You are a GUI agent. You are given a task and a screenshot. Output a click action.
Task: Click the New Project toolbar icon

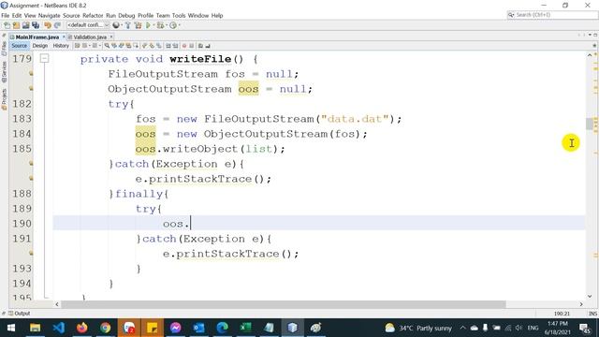[16, 25]
